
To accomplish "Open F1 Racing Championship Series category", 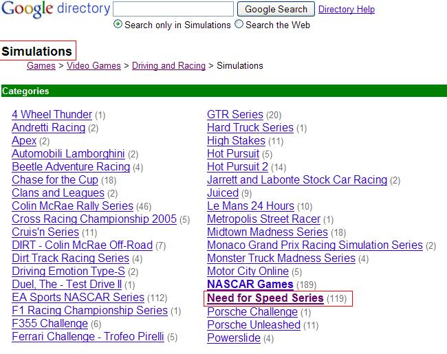I will pyautogui.click(x=90, y=311).
